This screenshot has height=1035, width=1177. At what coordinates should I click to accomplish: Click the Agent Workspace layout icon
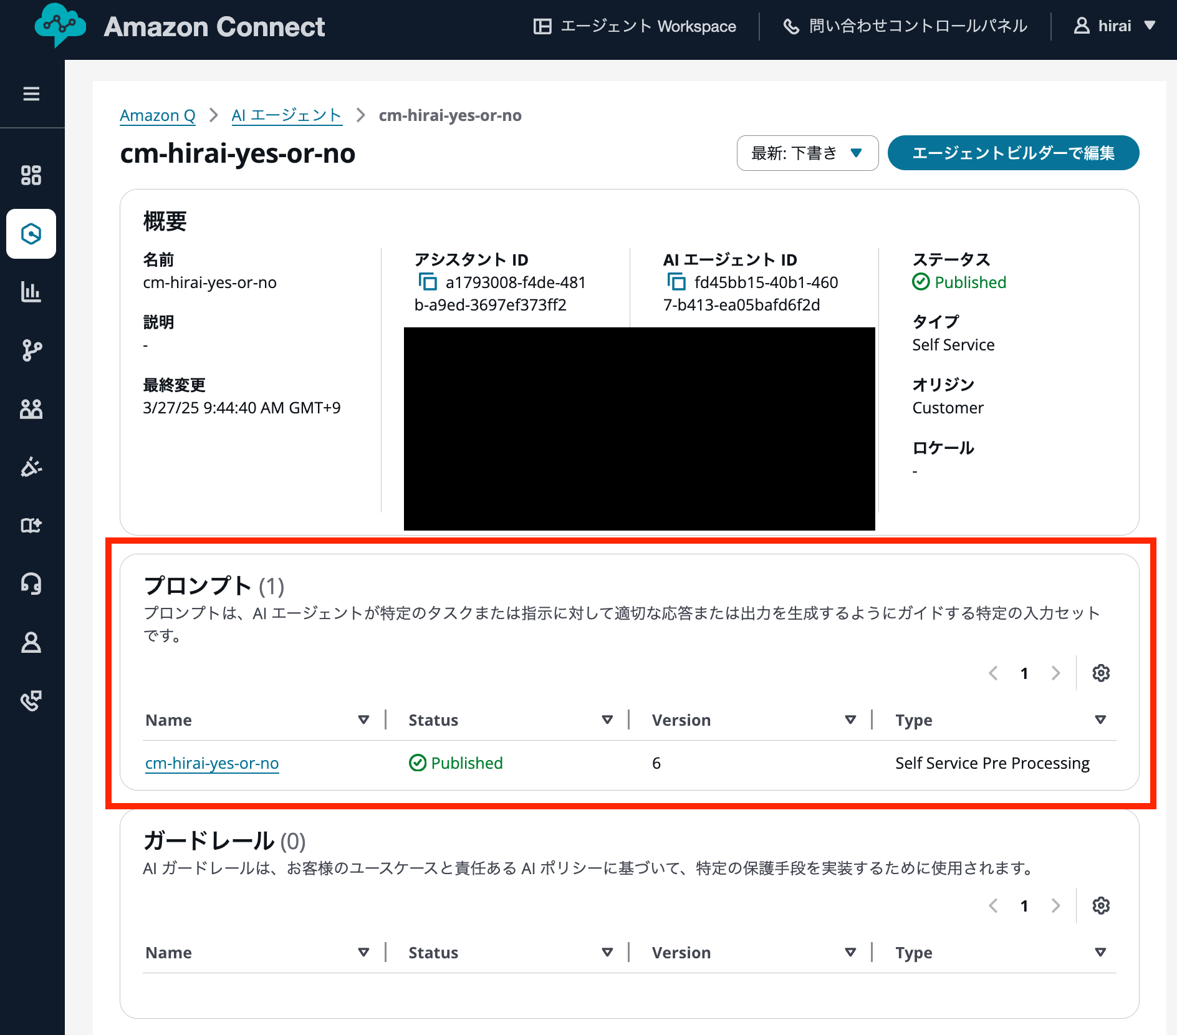(x=542, y=26)
